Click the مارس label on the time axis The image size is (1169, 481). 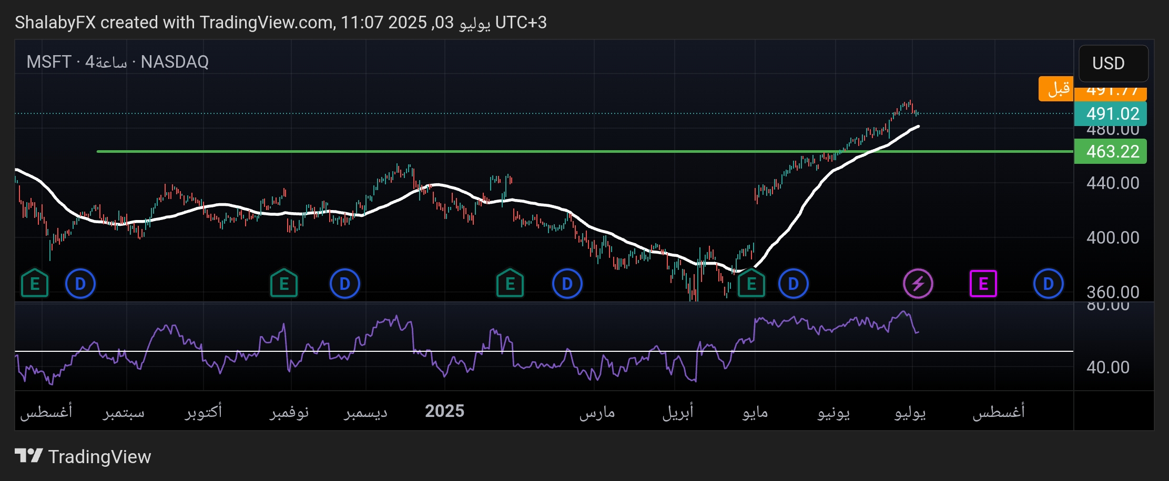pos(597,412)
